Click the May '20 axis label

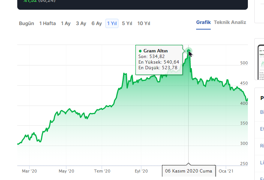pos(66,171)
